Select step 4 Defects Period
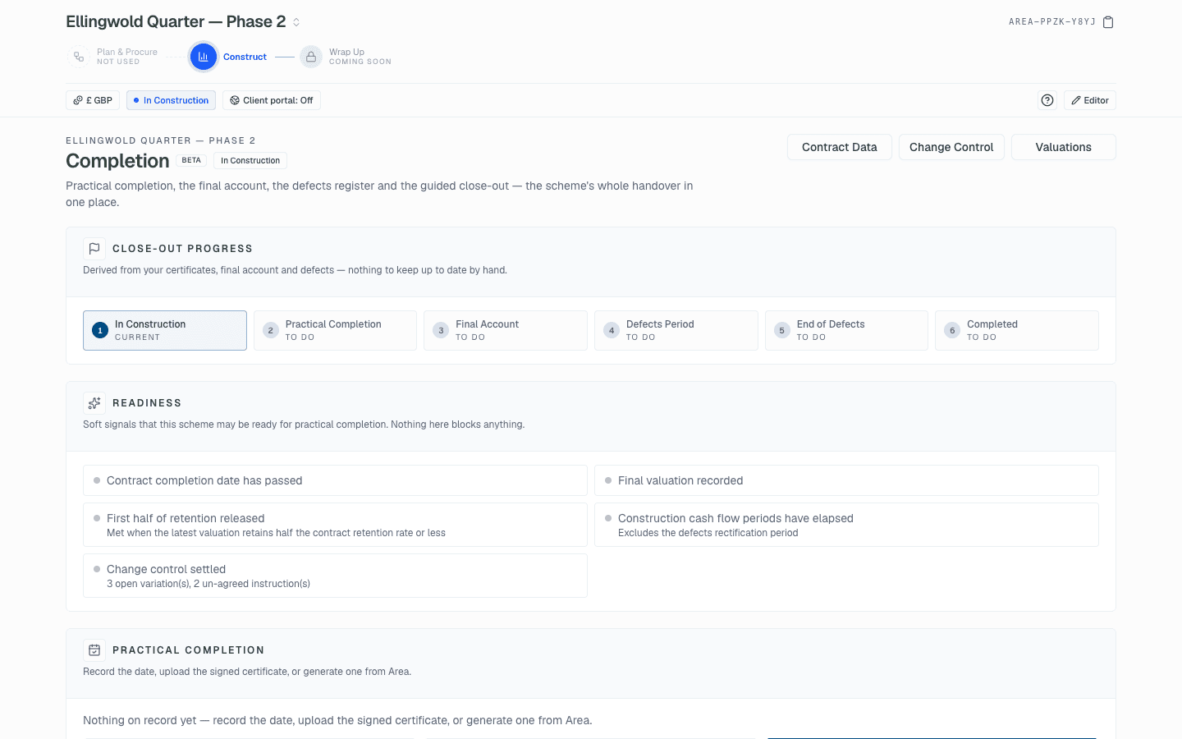The height and width of the screenshot is (739, 1182). click(x=676, y=330)
